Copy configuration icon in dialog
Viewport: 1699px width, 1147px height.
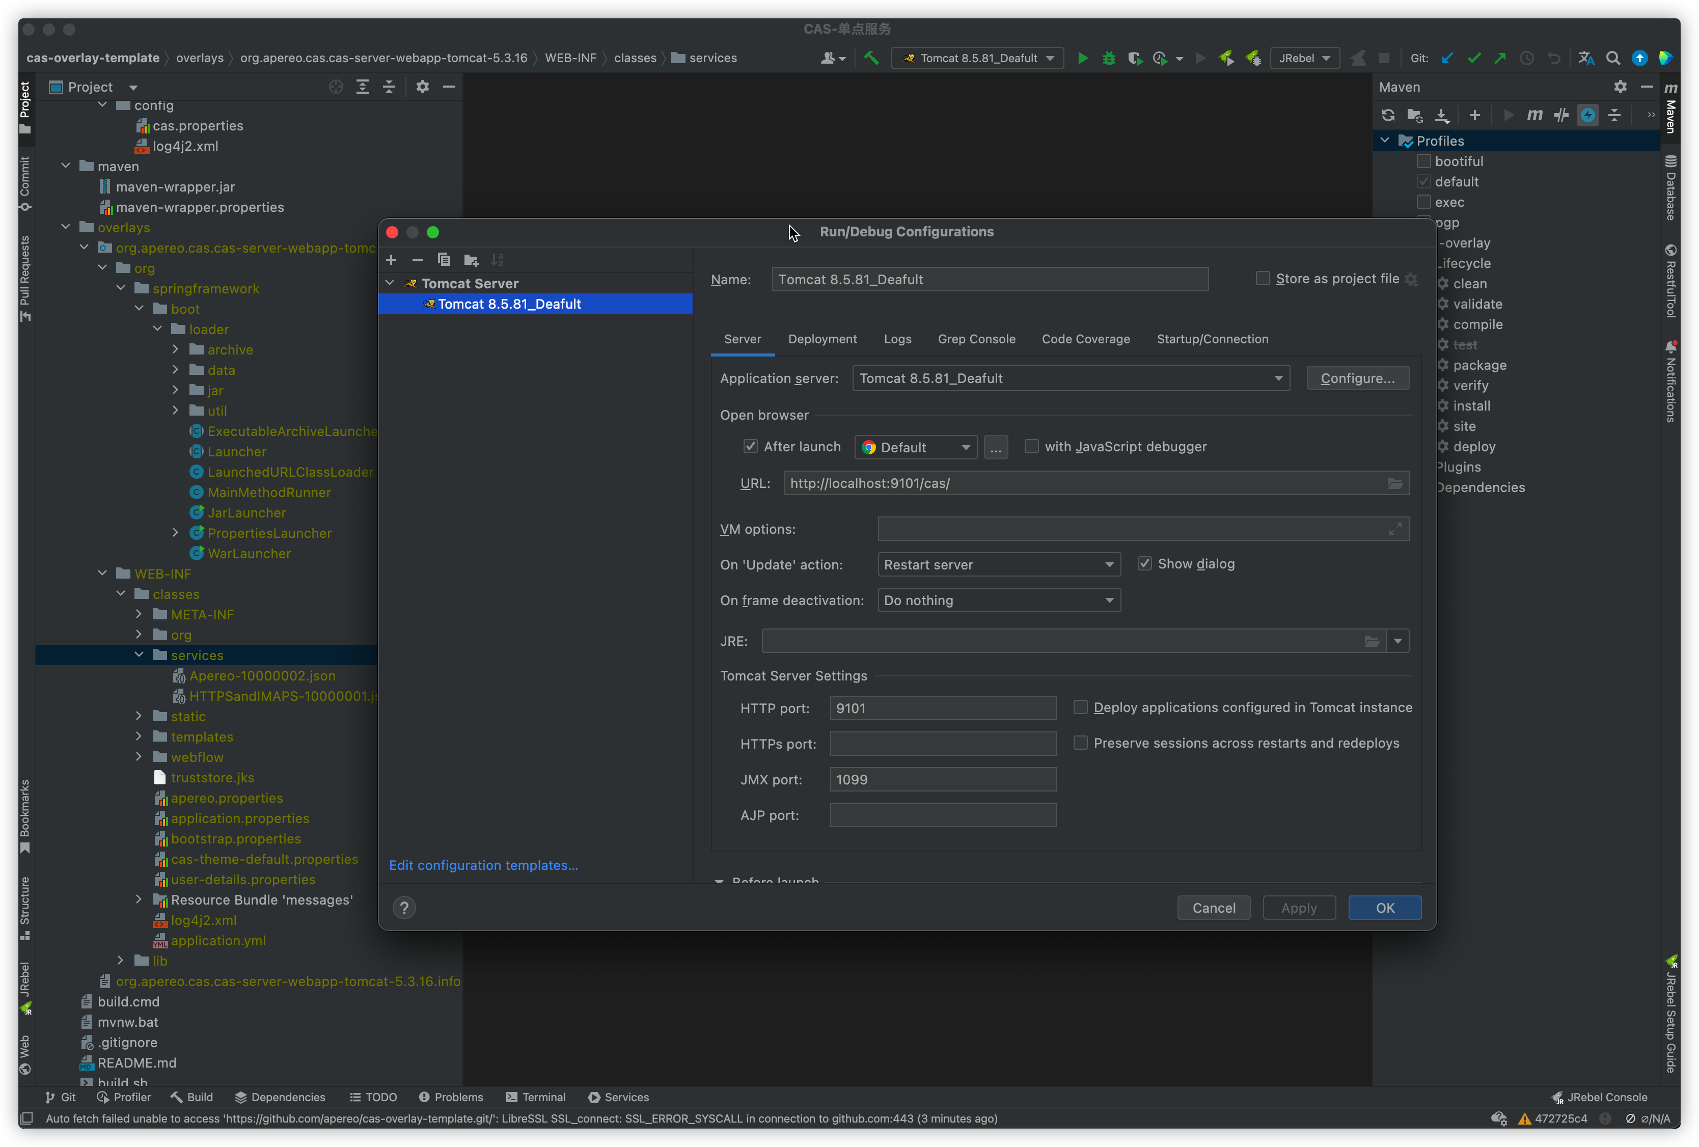point(444,260)
